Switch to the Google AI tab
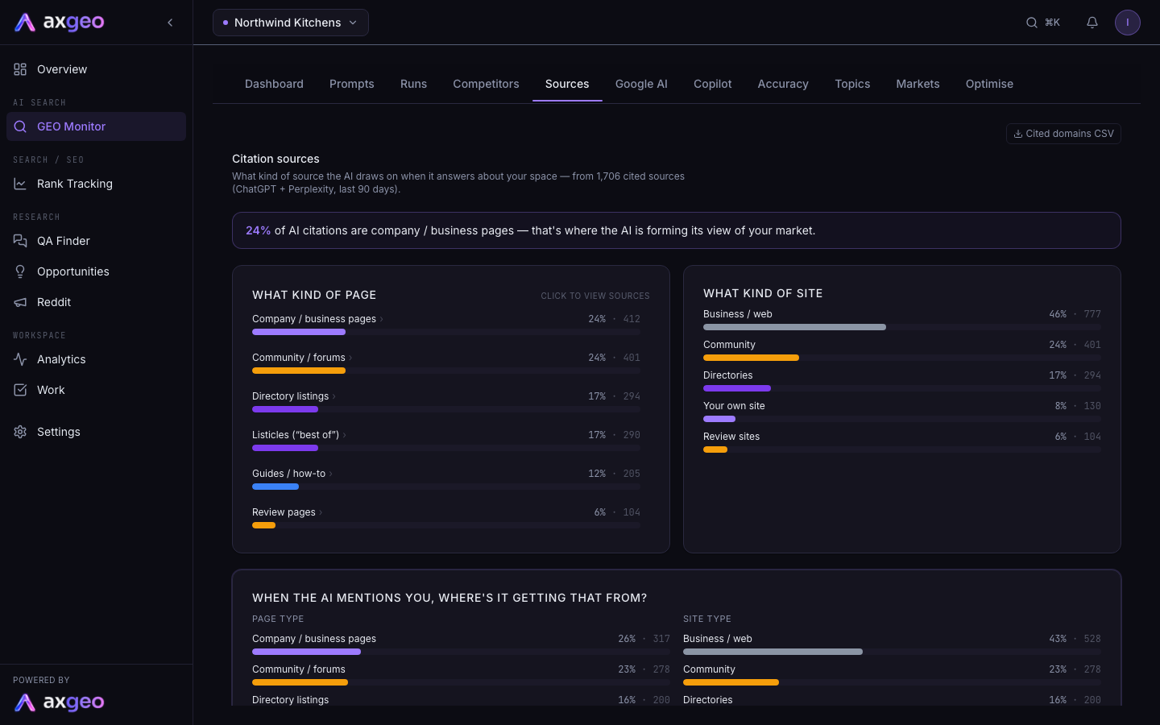 [641, 84]
